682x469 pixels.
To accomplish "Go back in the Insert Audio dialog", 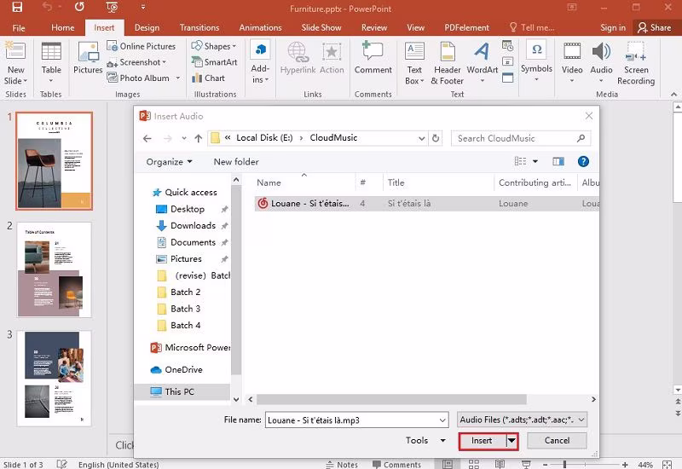I will [x=147, y=138].
